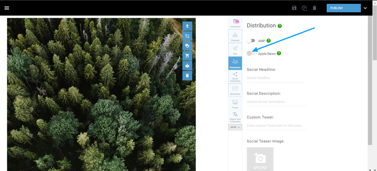This screenshot has height=171, width=377.
Task: Delete image using image toolbar trash icon
Action: pyautogui.click(x=187, y=76)
